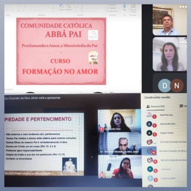Click the ABBÁ PAI title on the slide
Screen dimensions: 191x191
click(63, 34)
